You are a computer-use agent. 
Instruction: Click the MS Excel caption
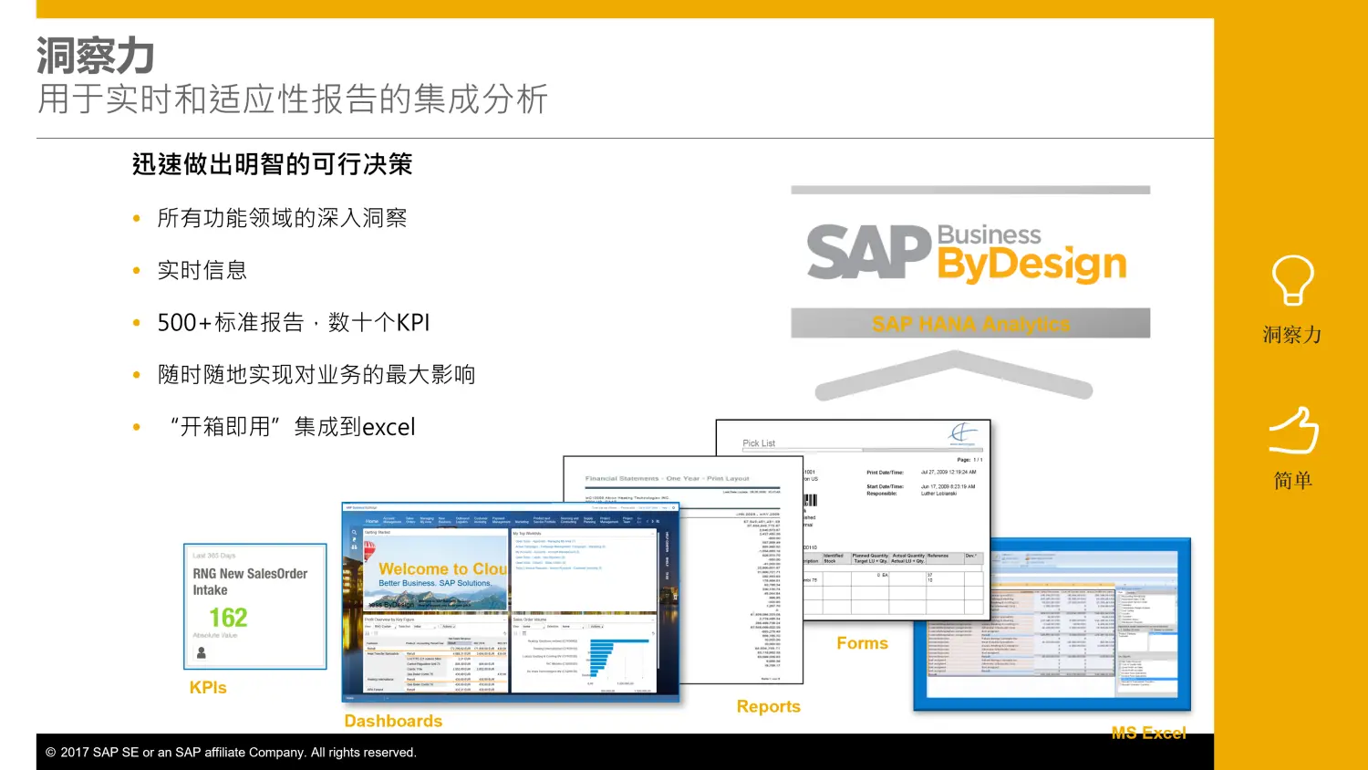coord(1149,733)
